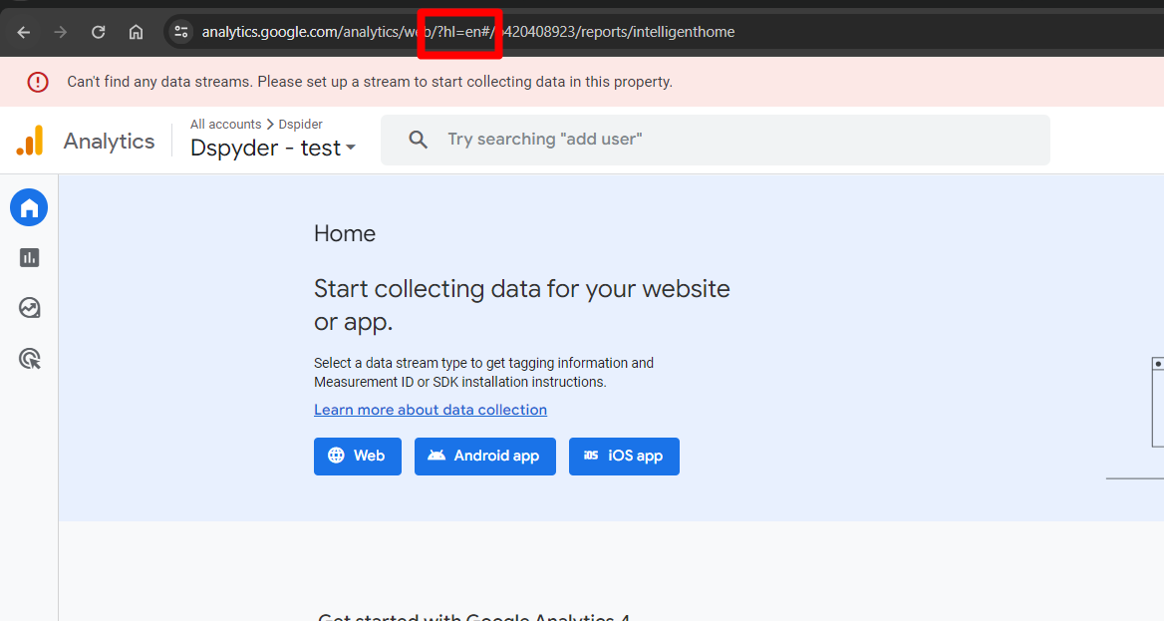Click the red alert error icon
The width and height of the screenshot is (1164, 621).
coord(38,82)
